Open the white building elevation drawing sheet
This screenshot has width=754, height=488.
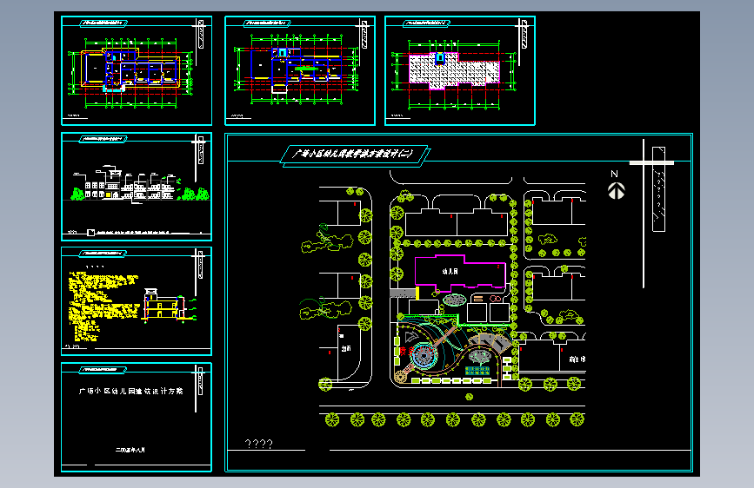[137, 187]
